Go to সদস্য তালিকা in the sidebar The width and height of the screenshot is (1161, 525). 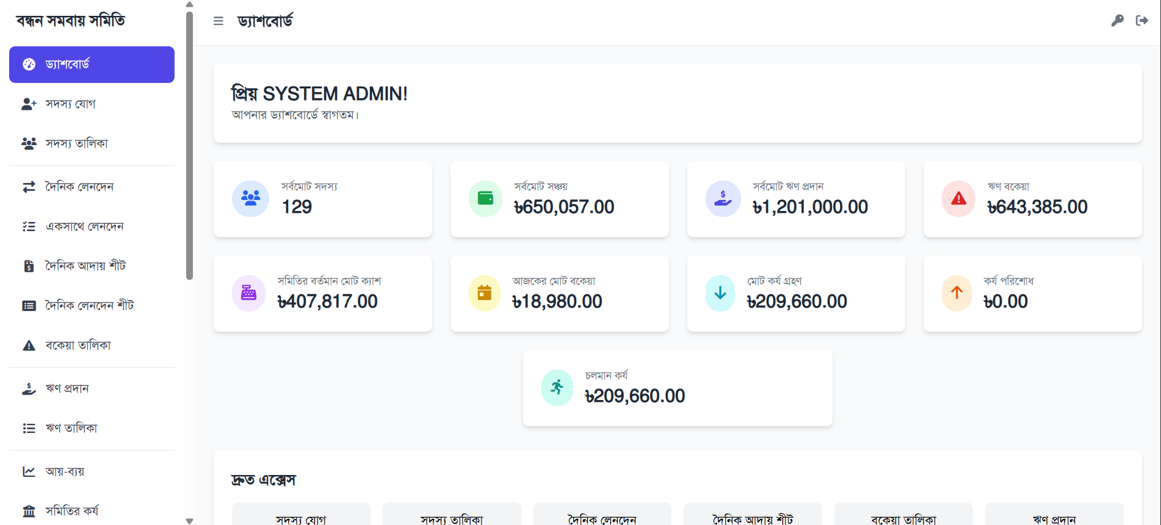pos(76,144)
